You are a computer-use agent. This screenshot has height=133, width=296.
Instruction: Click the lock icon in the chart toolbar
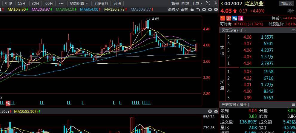coord(192,10)
